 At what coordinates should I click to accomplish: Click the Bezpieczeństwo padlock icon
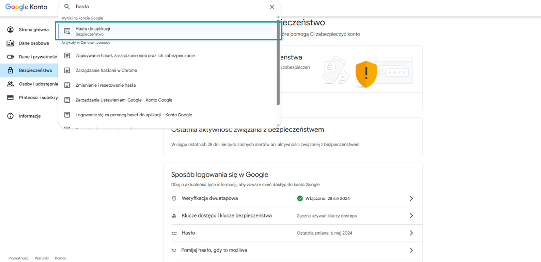coord(11,70)
